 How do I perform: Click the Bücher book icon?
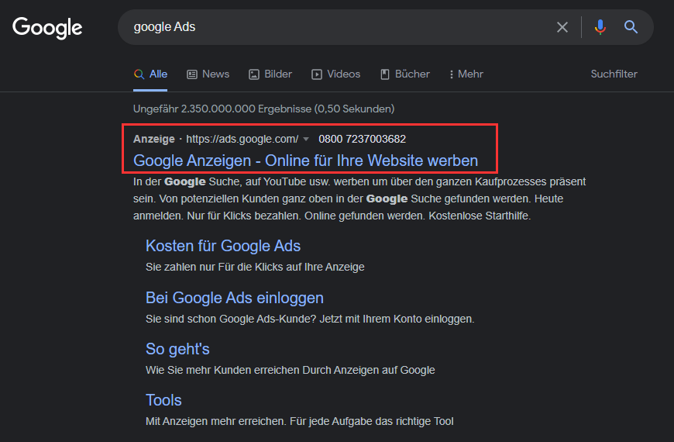(385, 74)
